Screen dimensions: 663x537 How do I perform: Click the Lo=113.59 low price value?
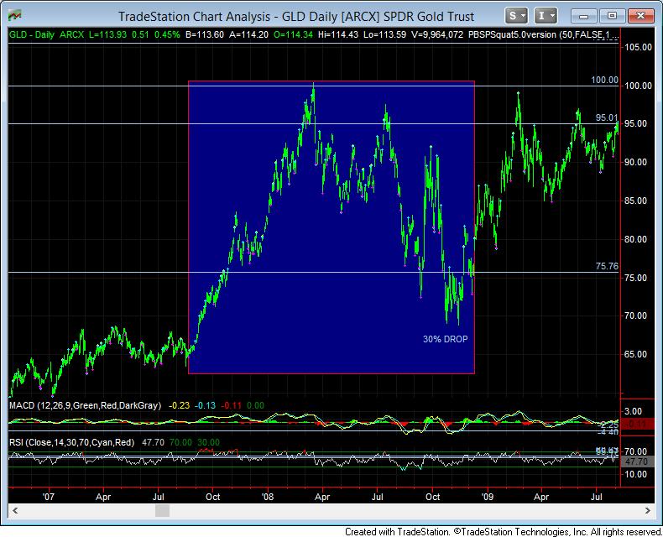coord(385,34)
